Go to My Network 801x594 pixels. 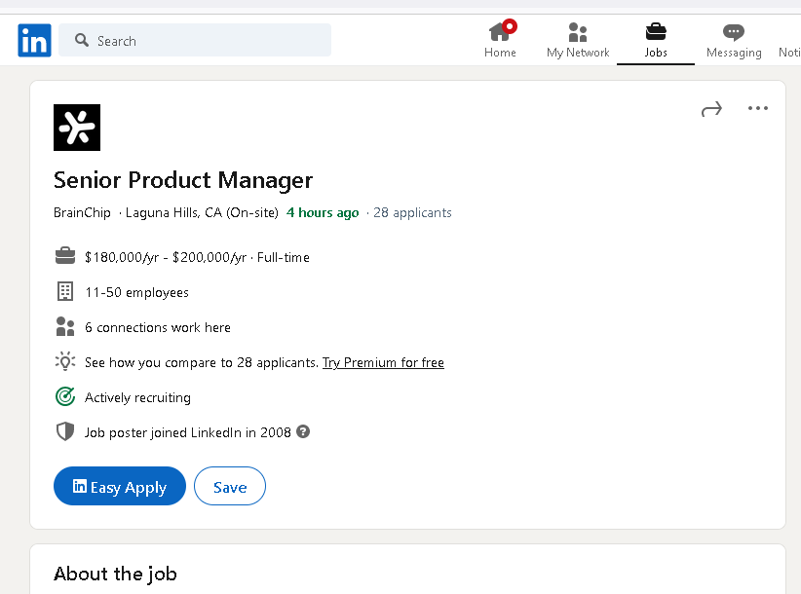tap(578, 41)
